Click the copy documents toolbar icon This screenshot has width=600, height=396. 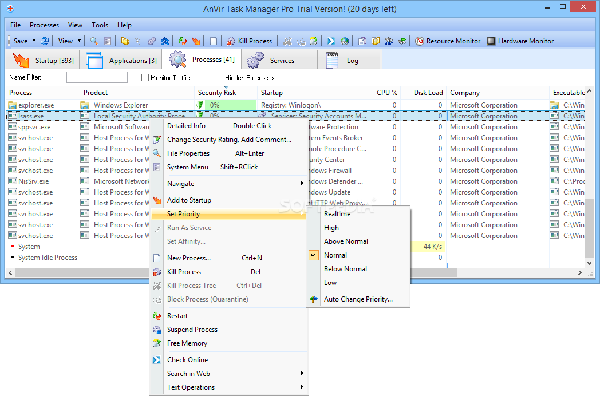point(362,41)
